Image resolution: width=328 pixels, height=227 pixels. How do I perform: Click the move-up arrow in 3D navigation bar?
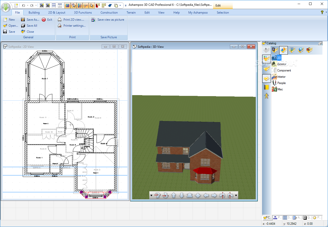pyautogui.click(x=174, y=195)
